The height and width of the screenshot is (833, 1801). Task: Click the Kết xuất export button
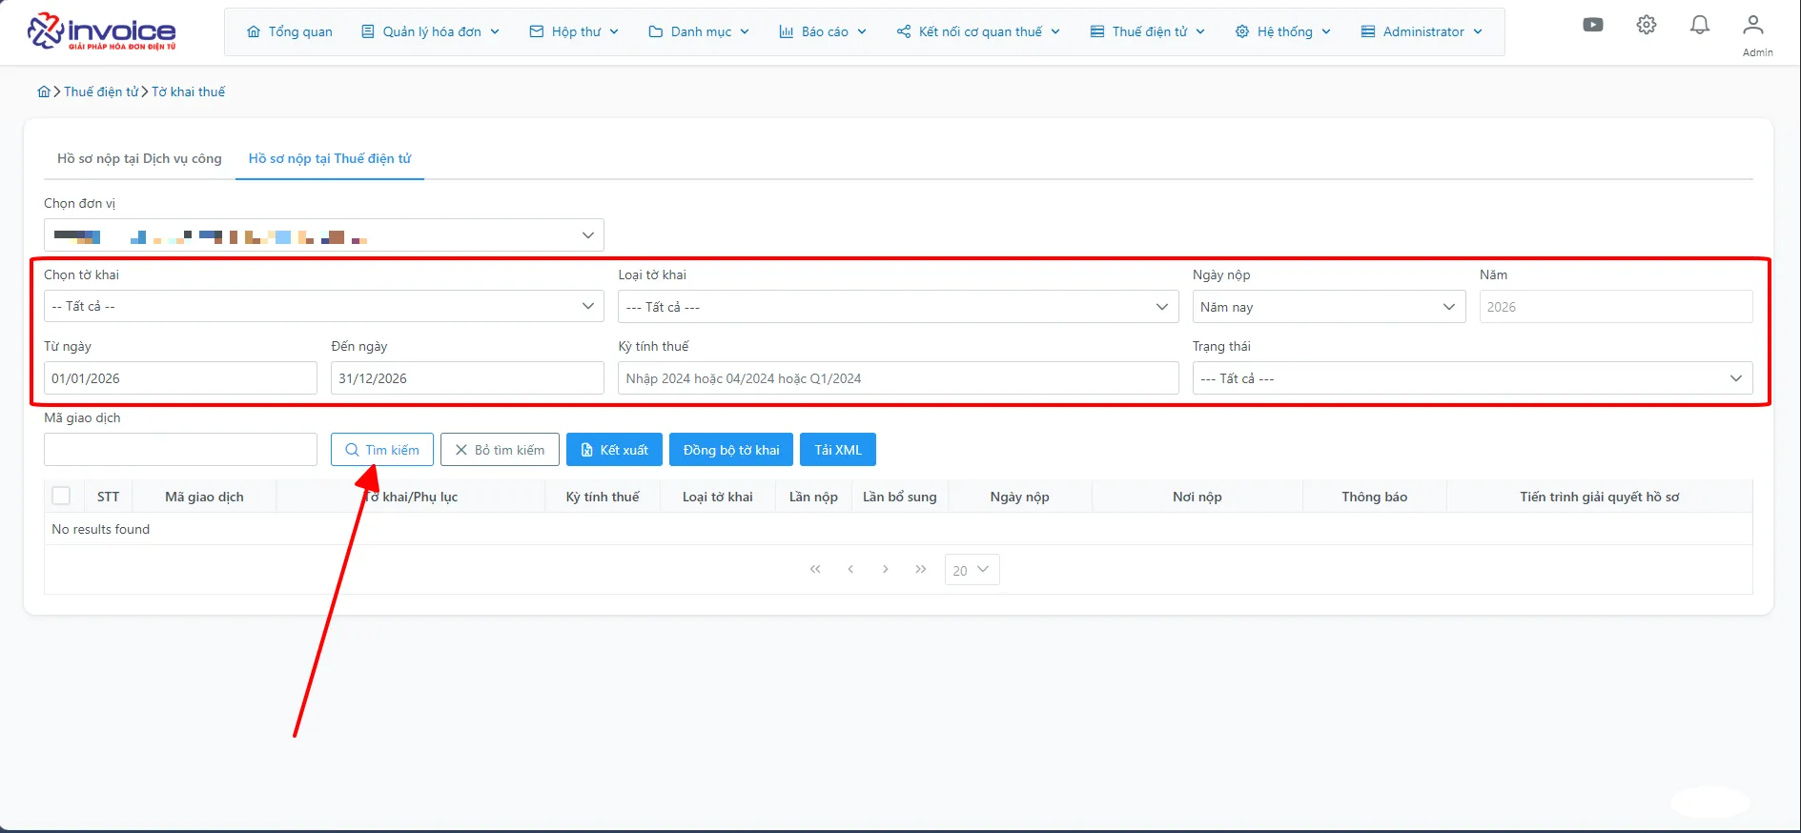(614, 450)
